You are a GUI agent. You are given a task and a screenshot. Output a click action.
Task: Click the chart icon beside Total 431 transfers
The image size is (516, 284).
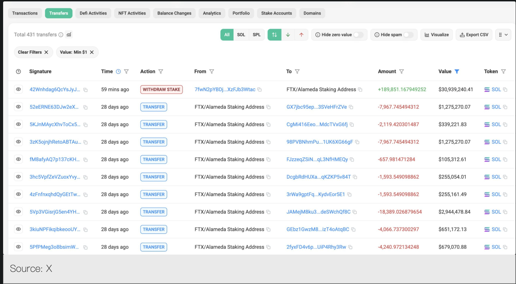[69, 35]
